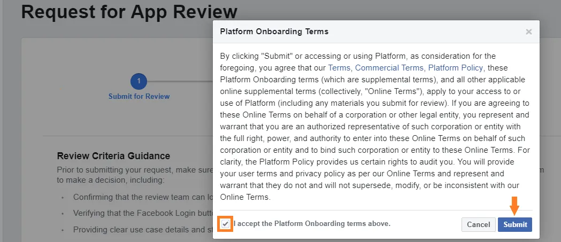
Task: Open the Terms link in dialog text
Action: coord(340,67)
